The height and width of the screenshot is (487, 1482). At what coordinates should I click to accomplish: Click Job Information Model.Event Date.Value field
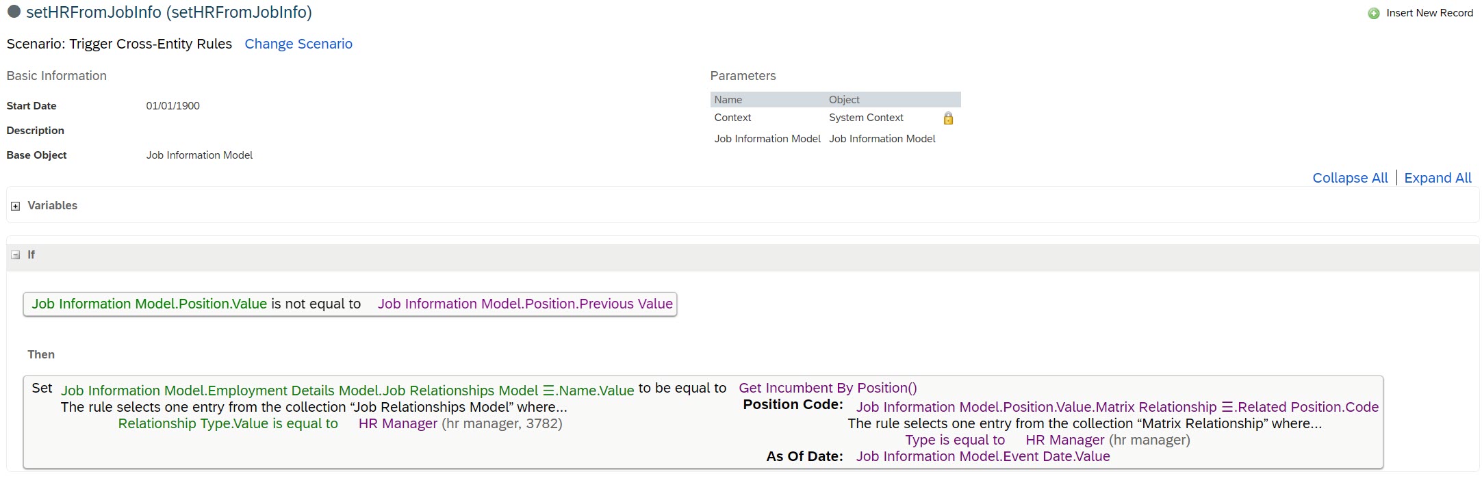coord(982,456)
